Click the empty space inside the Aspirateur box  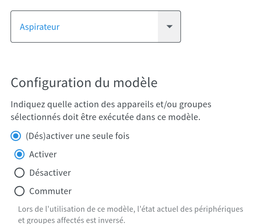tap(112, 27)
